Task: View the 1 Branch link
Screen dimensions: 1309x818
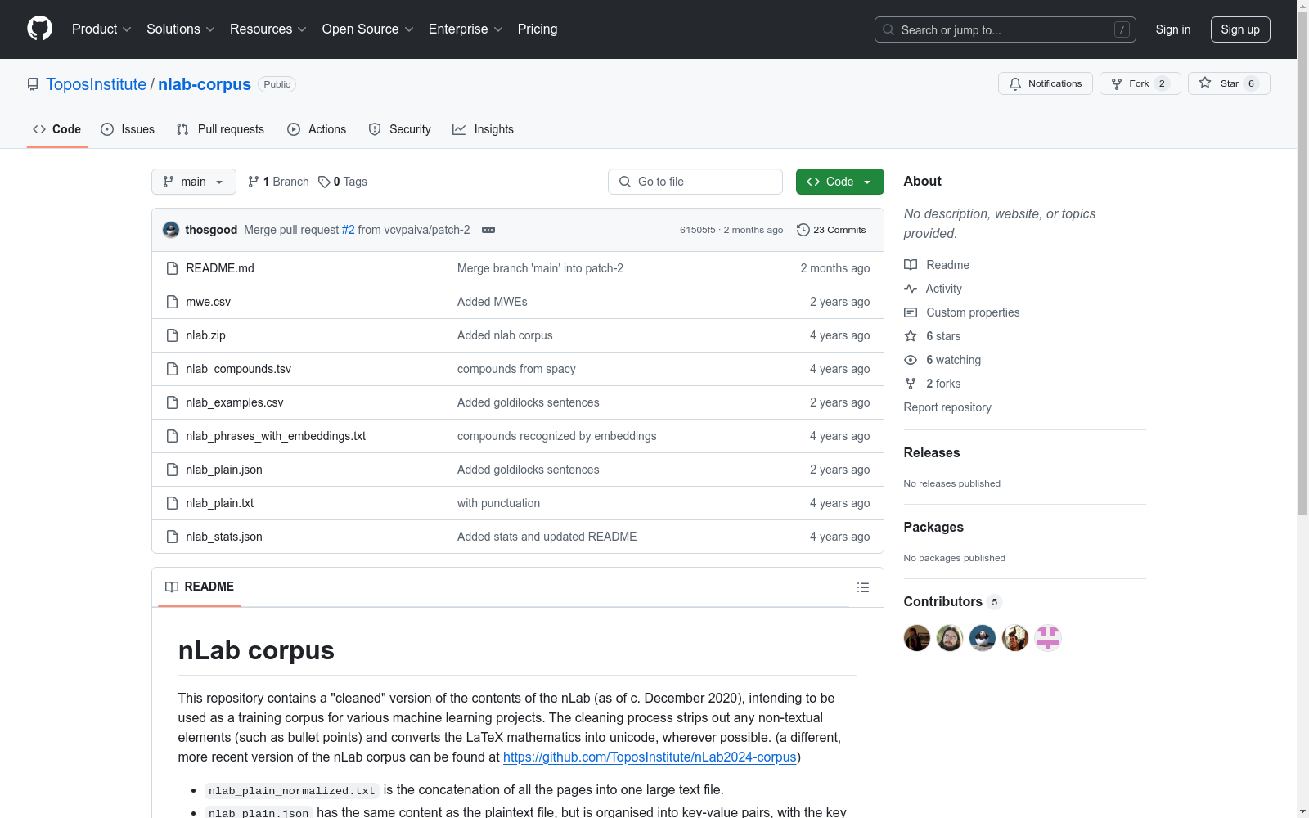Action: 278,182
